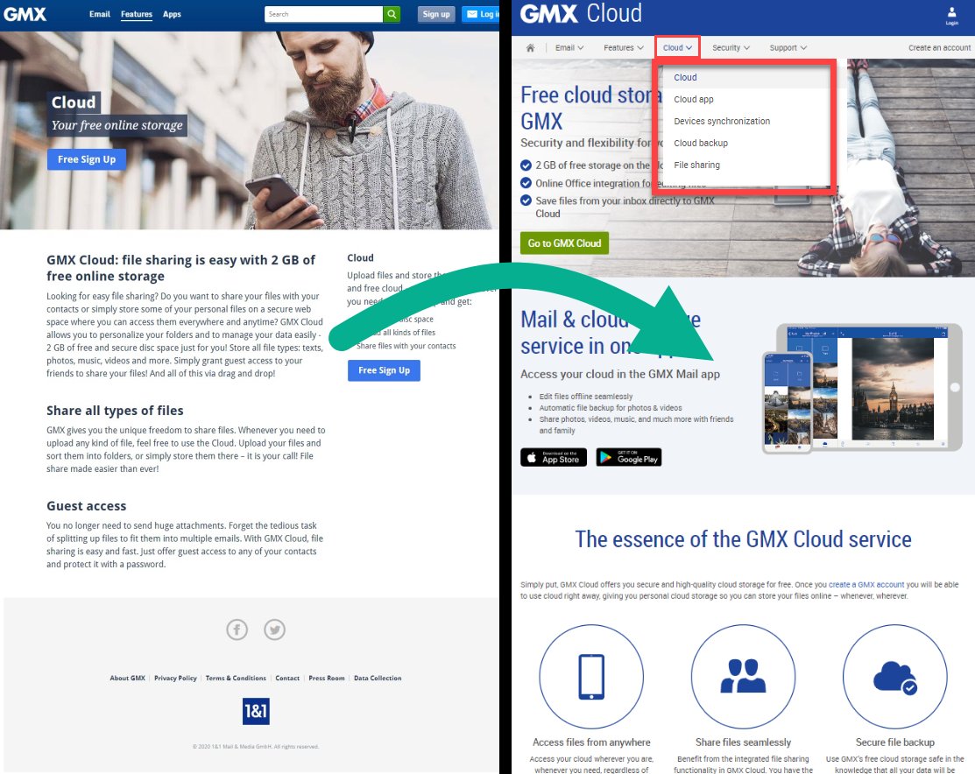Open GMX's Twitter page via footer icon
975x774 pixels.
[274, 630]
